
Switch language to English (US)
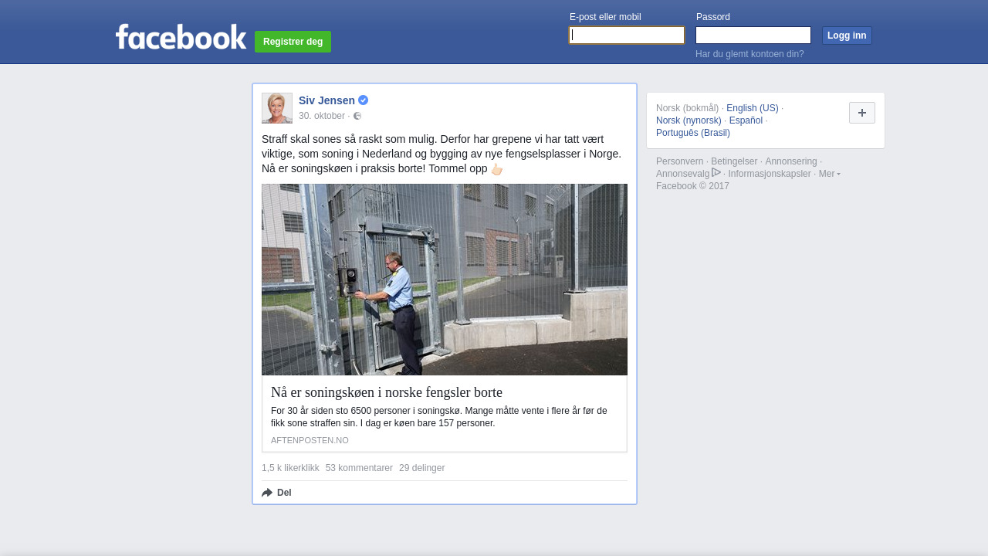753,108
